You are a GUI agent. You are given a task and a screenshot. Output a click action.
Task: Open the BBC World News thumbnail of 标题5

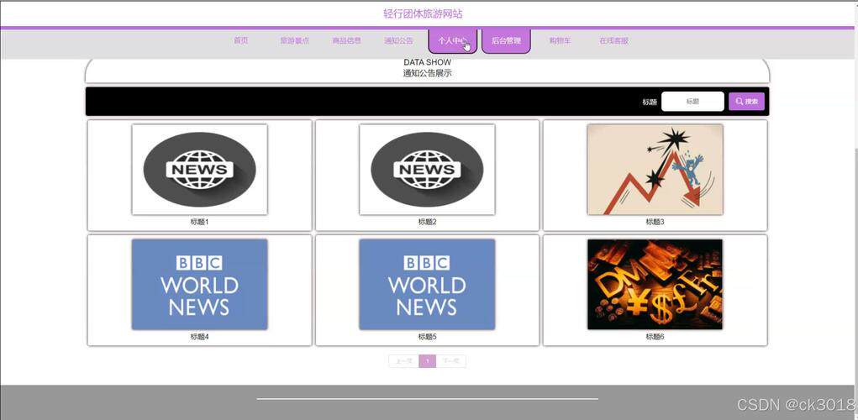click(x=428, y=285)
